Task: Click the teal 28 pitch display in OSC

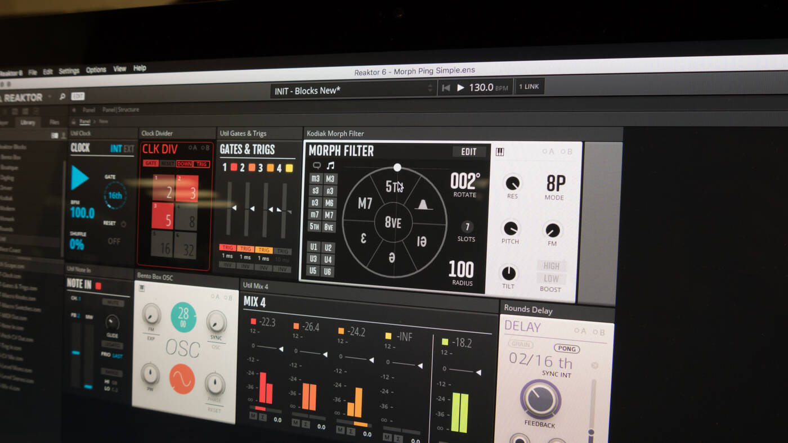Action: coord(183,317)
